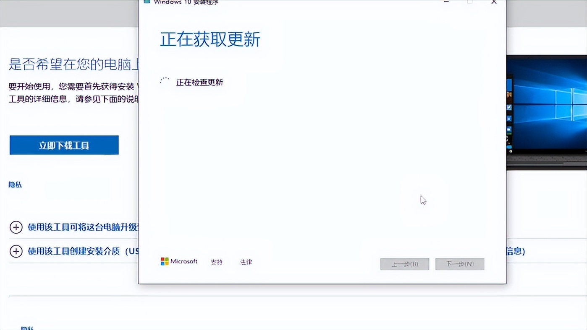The width and height of the screenshot is (587, 330).
Task: Open the upper 隐私 link on the webpage
Action: (14, 185)
